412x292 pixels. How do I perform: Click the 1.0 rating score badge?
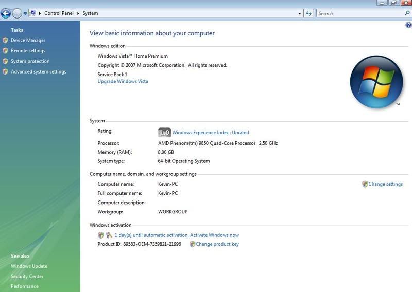164,132
